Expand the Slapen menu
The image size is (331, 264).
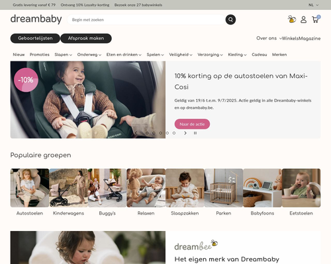(63, 55)
